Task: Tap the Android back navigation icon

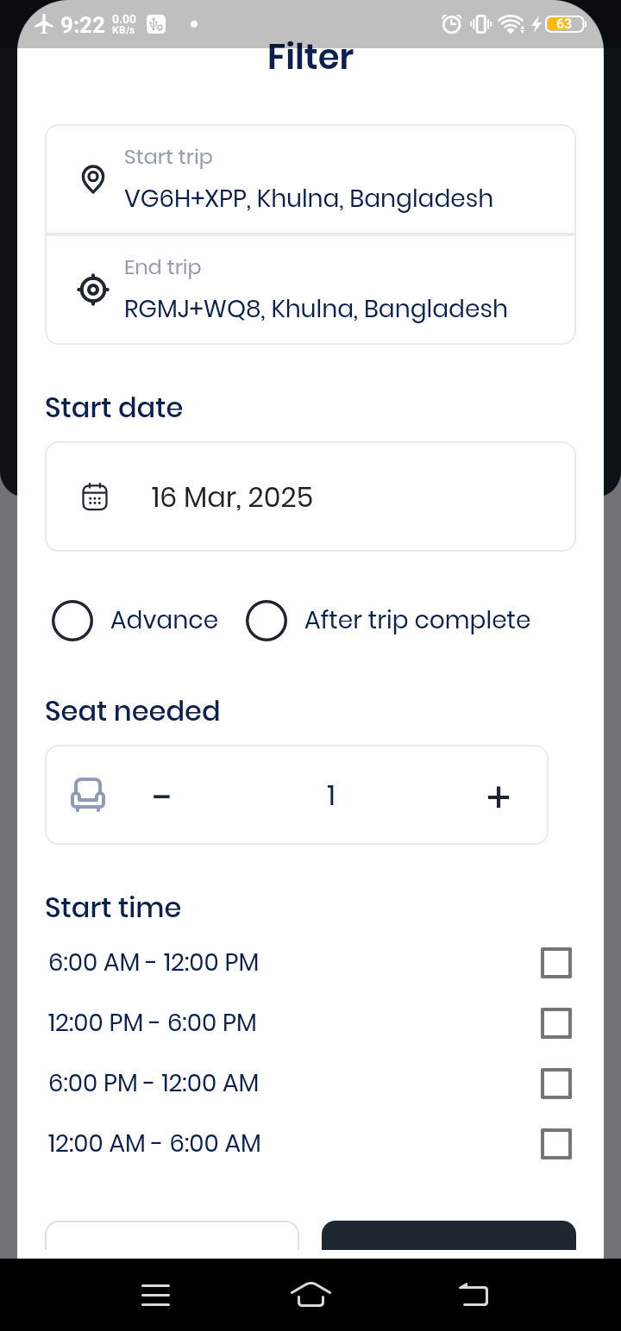Action: (x=474, y=1294)
